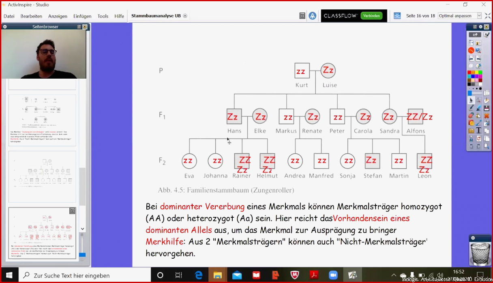Click the Windows search box

(84, 275)
